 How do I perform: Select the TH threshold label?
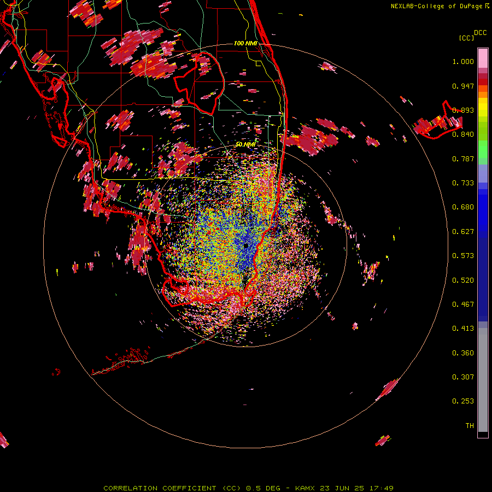pos(470,426)
